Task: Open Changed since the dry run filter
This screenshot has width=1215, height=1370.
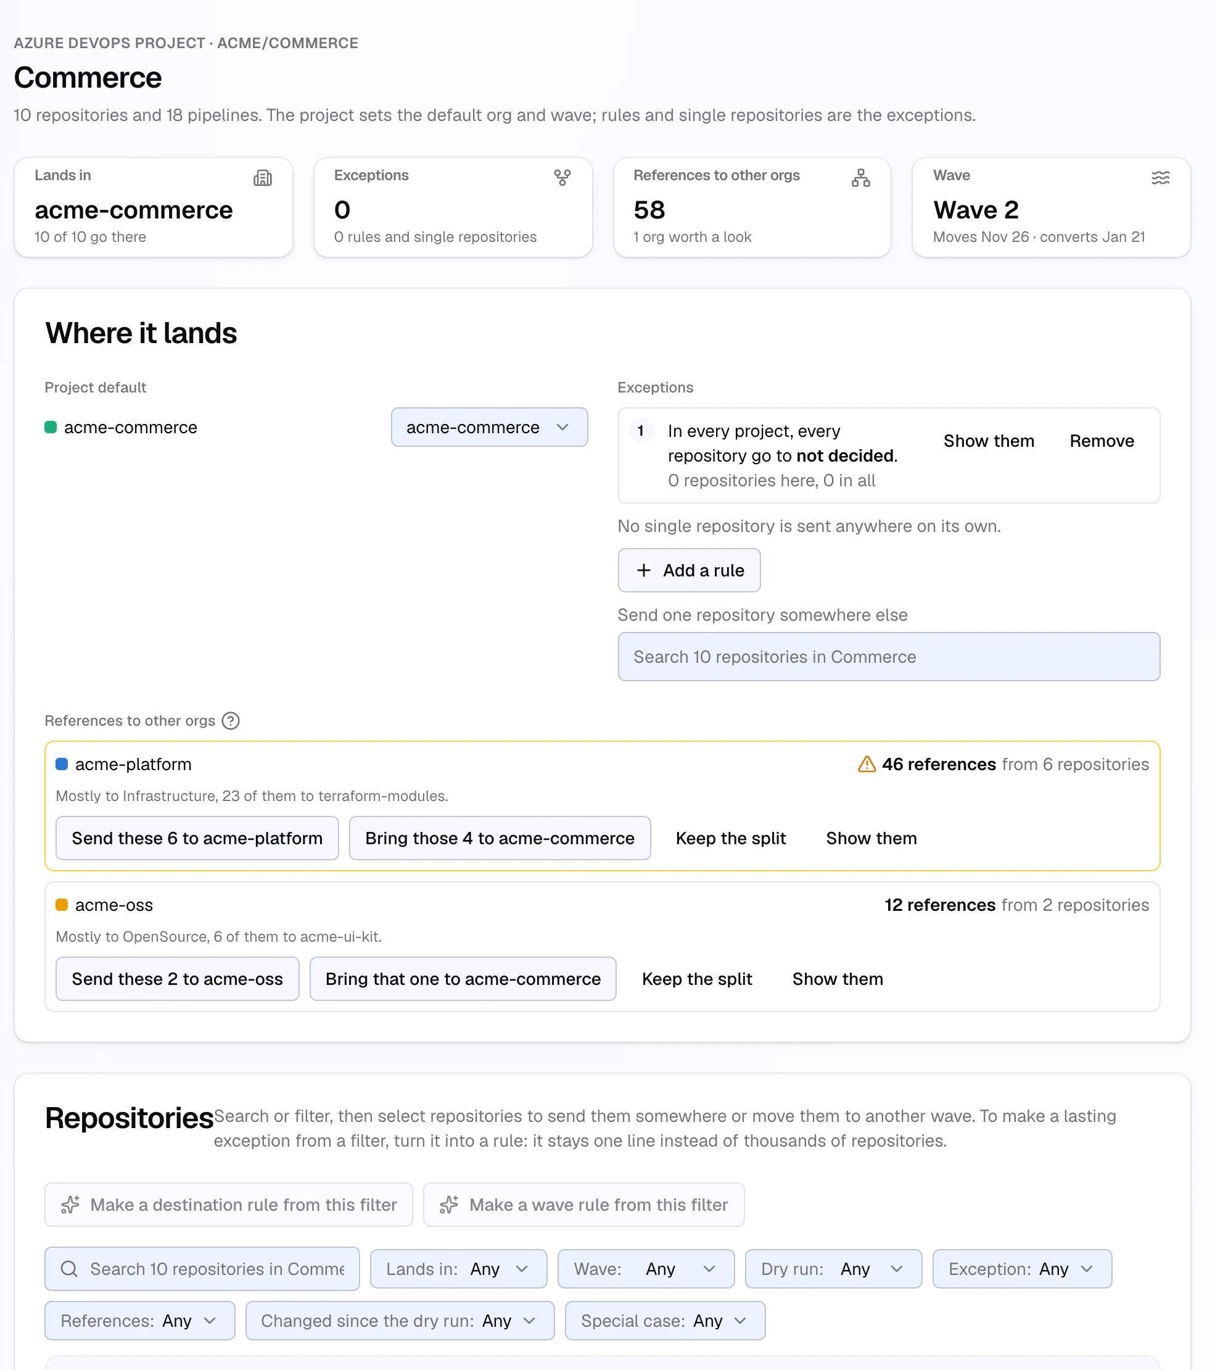Action: click(400, 1321)
